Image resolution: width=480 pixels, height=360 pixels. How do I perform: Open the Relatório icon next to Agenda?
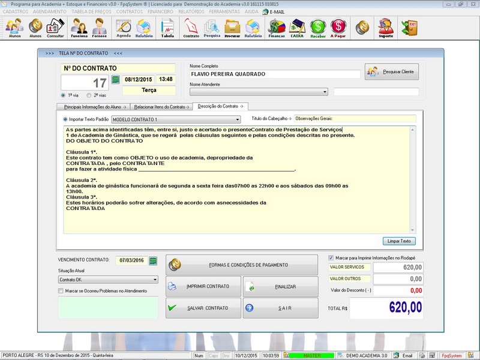[x=144, y=28]
